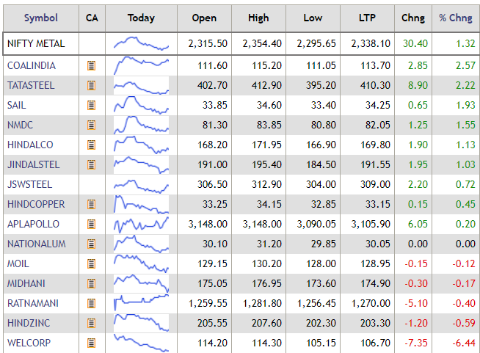Open the MOIL symbol link

click(18, 263)
